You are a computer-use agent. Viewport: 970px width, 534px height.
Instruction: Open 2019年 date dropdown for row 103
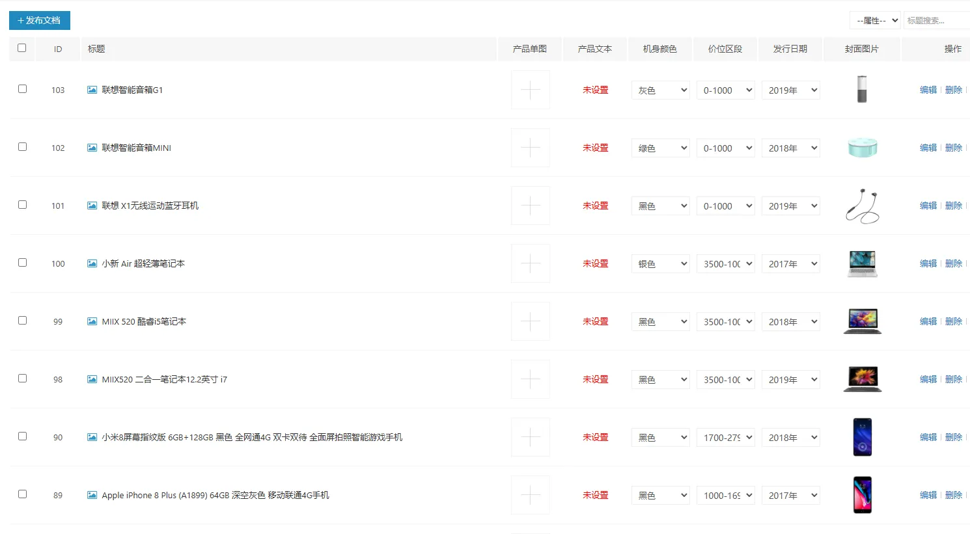pos(790,90)
